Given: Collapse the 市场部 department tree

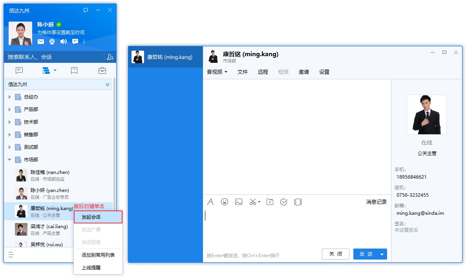Looking at the screenshot, I should [x=10, y=159].
